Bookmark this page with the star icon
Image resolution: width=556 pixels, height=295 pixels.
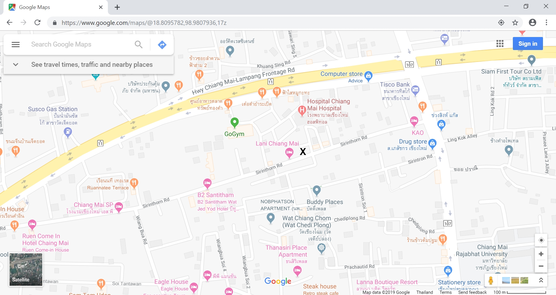[515, 23]
